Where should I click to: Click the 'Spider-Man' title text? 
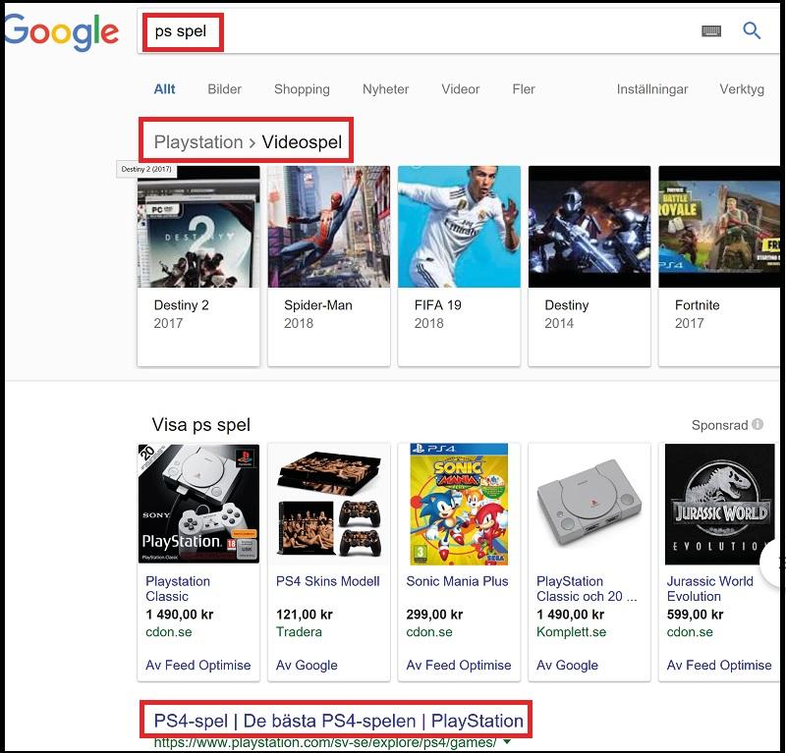pyautogui.click(x=317, y=305)
